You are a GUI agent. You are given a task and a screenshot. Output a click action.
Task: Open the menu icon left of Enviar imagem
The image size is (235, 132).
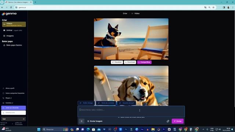coord(82,121)
